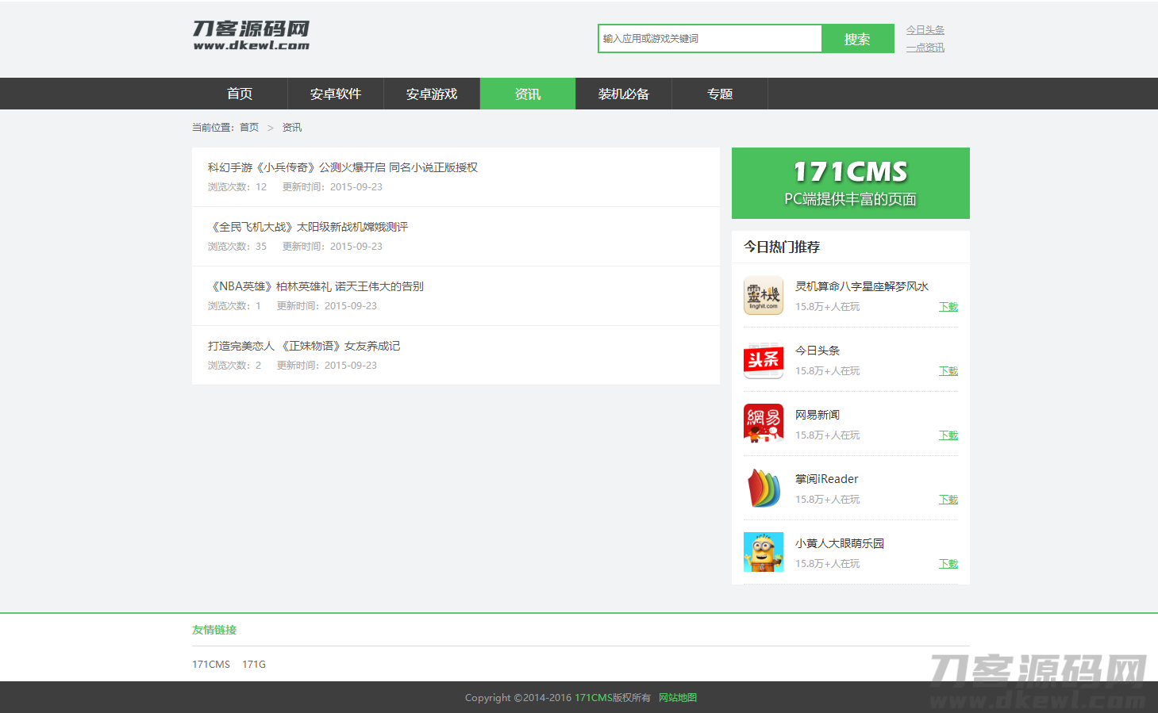Focus the app keyword search field
This screenshot has width=1158, height=713.
710,39
